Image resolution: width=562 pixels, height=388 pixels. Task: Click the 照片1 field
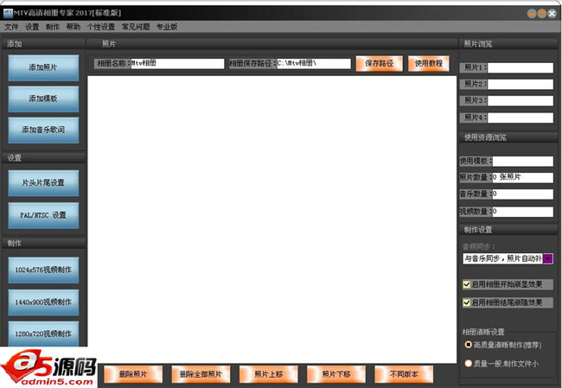click(520, 67)
